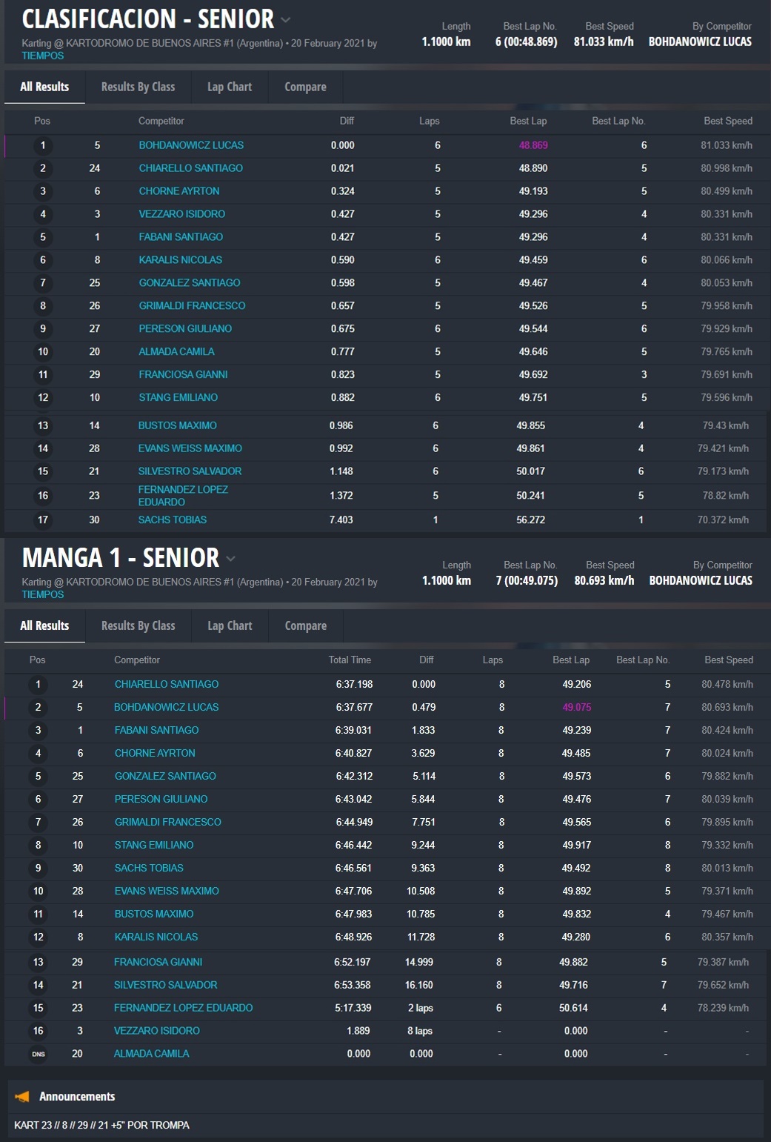Click Total Time column header
Image resolution: width=771 pixels, height=1142 pixels.
(350, 660)
